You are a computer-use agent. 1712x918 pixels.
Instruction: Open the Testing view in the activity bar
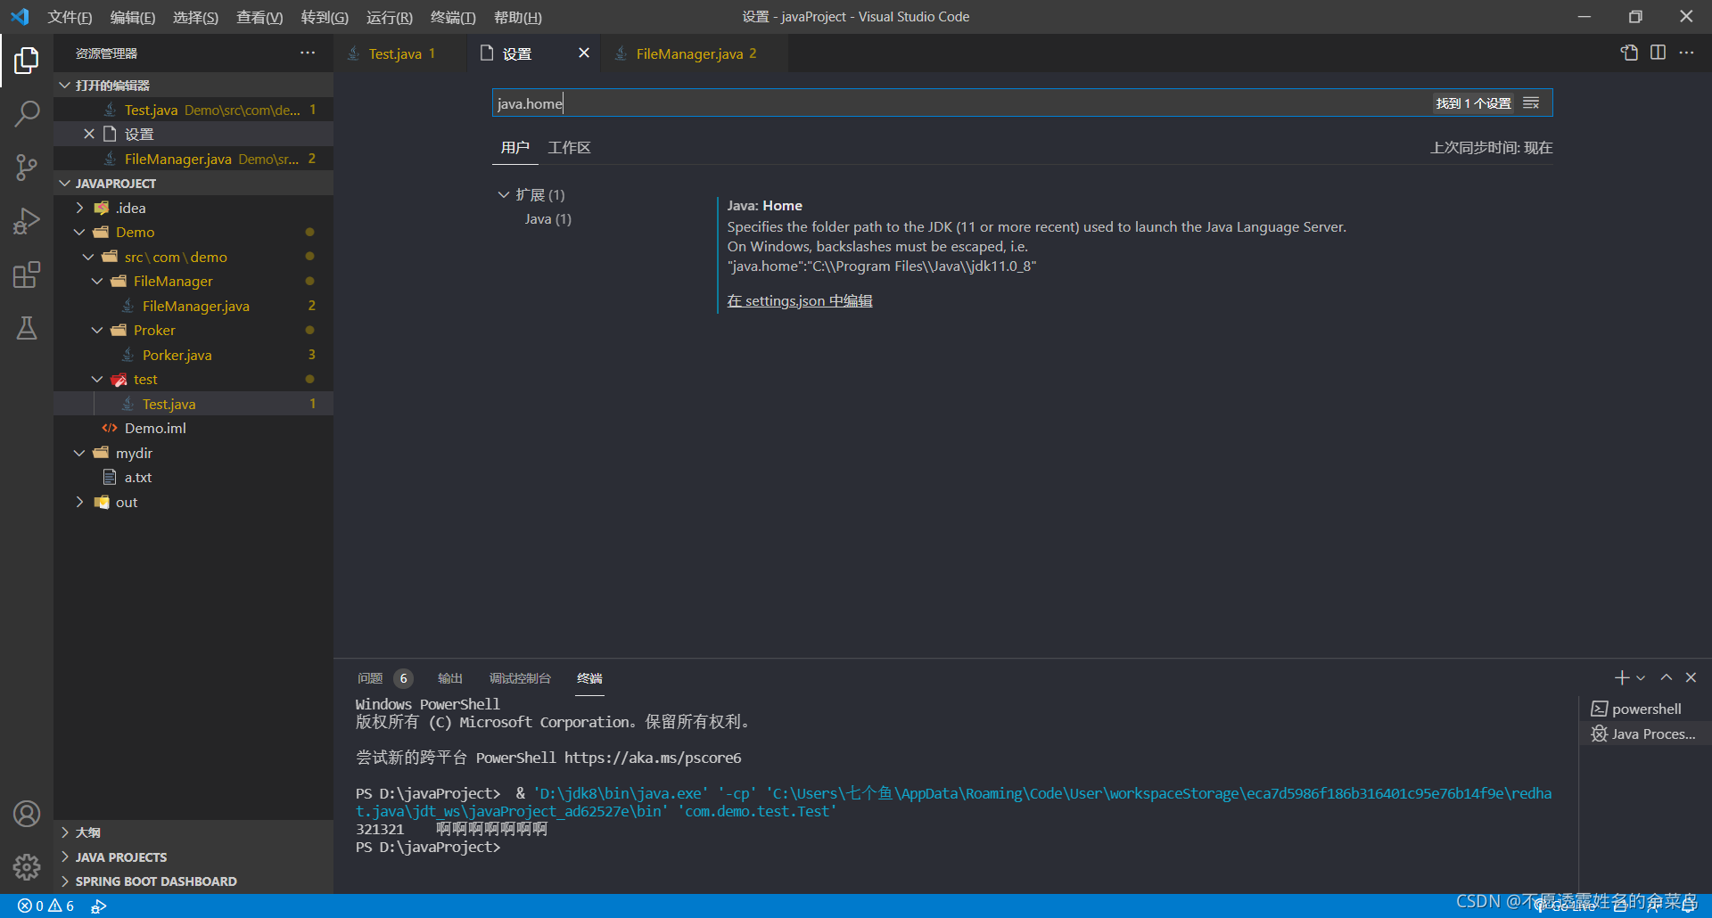tap(27, 328)
